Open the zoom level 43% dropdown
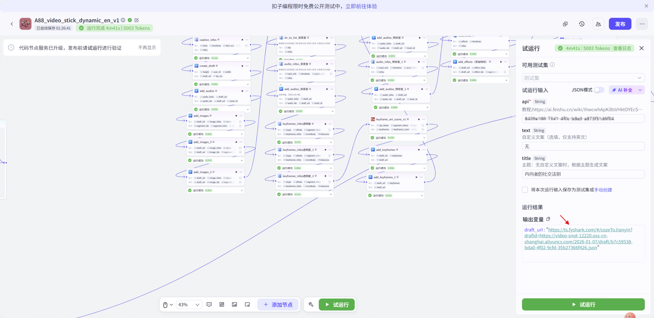 tap(189, 304)
